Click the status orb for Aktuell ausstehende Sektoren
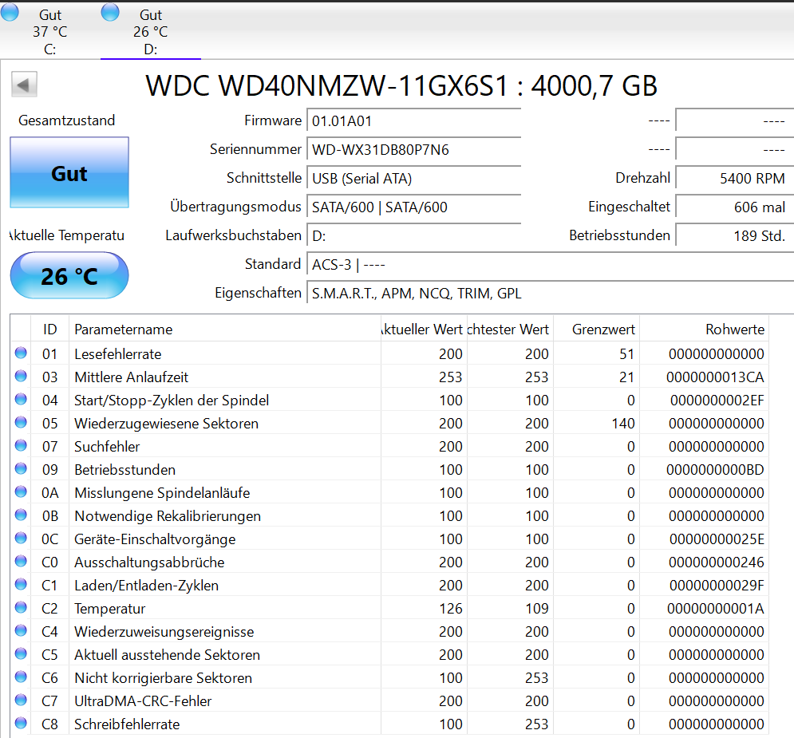Screen dimensions: 794x738 21,653
